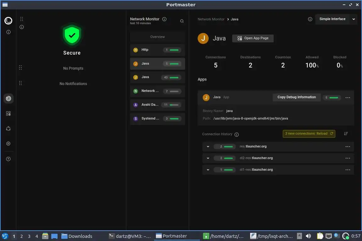
Task: Open the start menu icon in taskbar
Action: [x=5, y=236]
